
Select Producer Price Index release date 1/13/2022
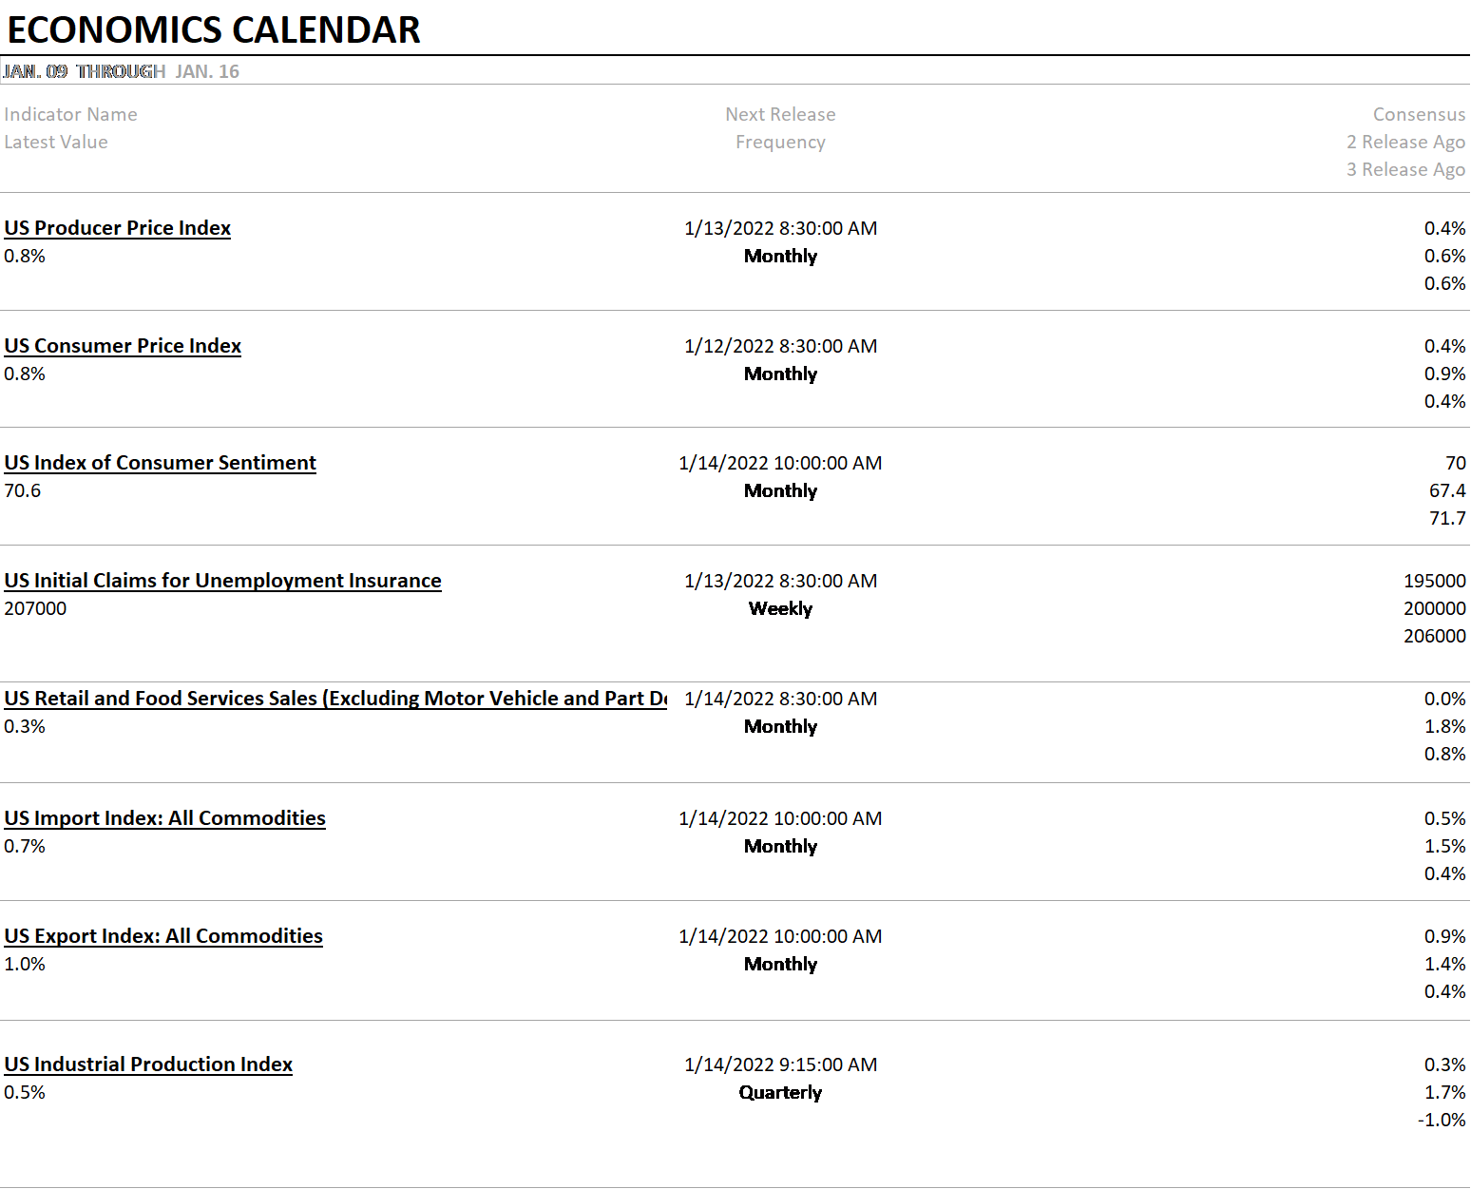click(x=780, y=228)
